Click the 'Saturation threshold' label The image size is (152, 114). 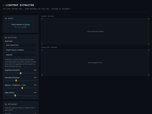[12, 78]
